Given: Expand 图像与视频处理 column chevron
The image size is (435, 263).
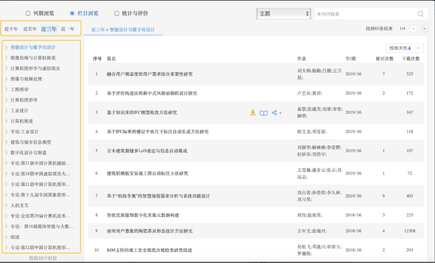Looking at the screenshot, I should click(x=6, y=79).
